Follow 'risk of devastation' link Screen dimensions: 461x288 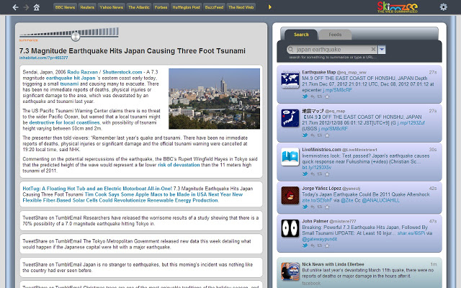[x=179, y=165]
